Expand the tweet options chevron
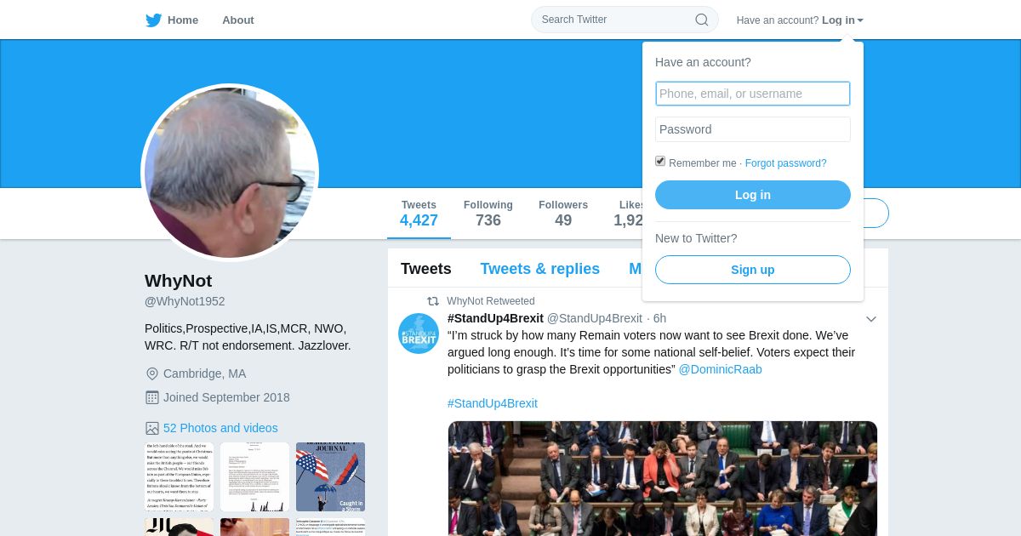Image resolution: width=1021 pixels, height=536 pixels. [x=871, y=319]
